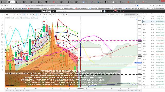
Task: Load a chart layout from the cloud
Action: pyautogui.click(x=122, y=15)
